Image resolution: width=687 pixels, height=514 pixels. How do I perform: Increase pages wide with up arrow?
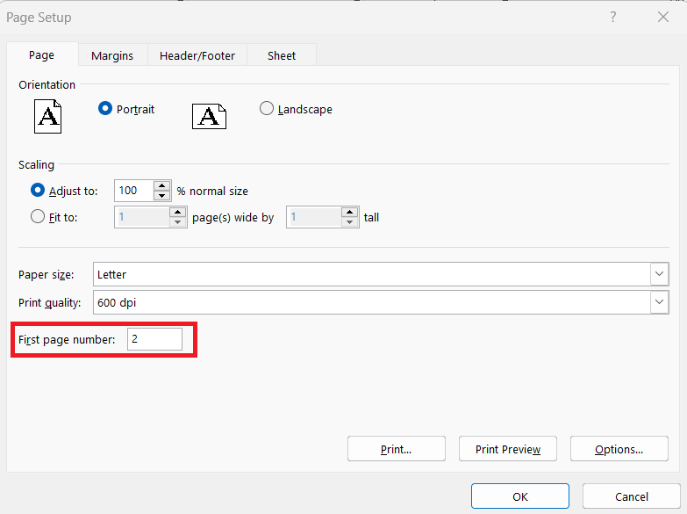[178, 212]
